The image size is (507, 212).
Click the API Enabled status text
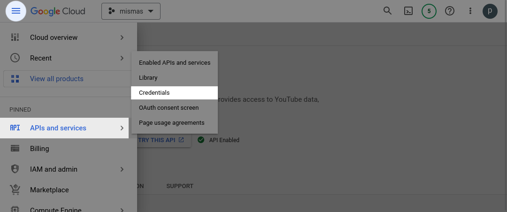coord(224,140)
